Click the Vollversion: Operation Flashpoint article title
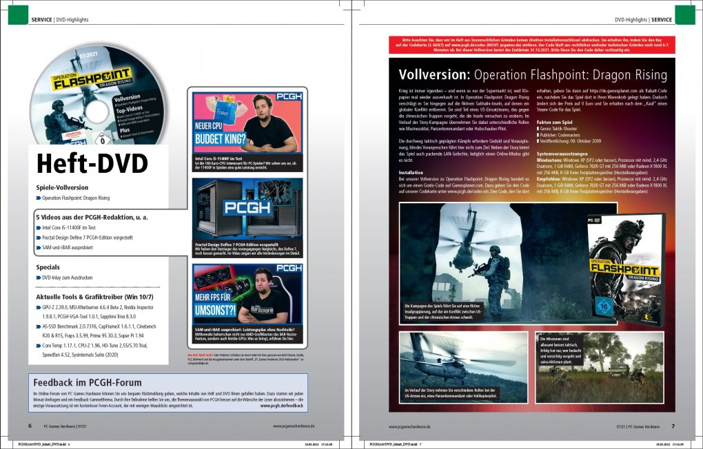This screenshot has width=703, height=449. pyautogui.click(x=533, y=74)
